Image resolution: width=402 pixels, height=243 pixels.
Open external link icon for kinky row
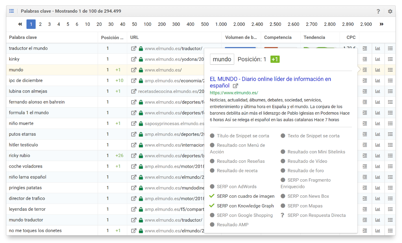coord(134,59)
